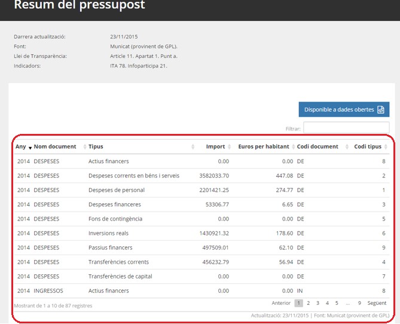Jump to last page 9

point(359,303)
